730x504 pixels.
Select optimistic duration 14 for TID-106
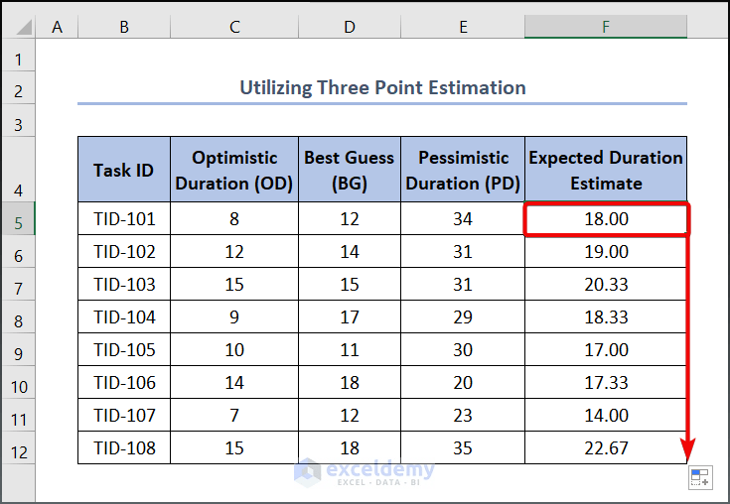tap(234, 382)
